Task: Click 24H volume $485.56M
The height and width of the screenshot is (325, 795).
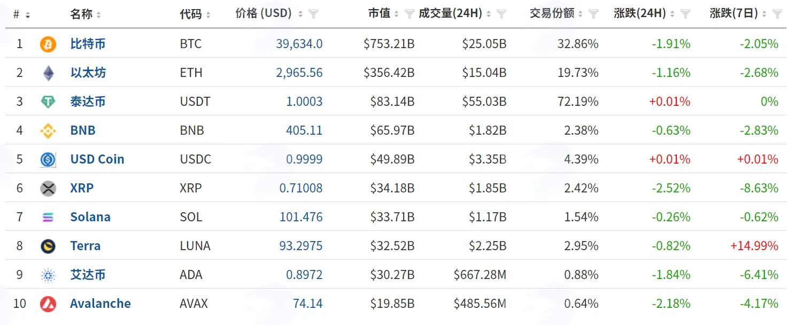Action: point(480,304)
